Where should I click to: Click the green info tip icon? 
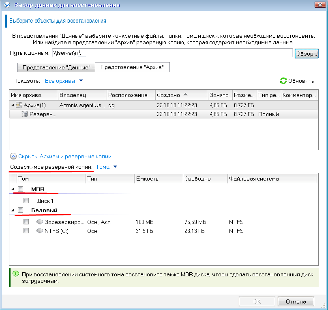(x=15, y=274)
